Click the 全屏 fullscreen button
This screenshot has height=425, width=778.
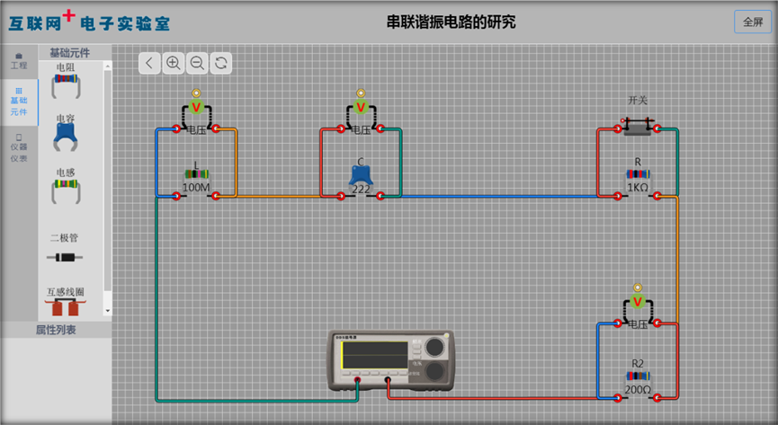[752, 22]
